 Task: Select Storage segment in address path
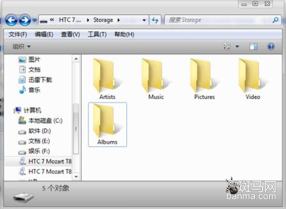[103, 20]
